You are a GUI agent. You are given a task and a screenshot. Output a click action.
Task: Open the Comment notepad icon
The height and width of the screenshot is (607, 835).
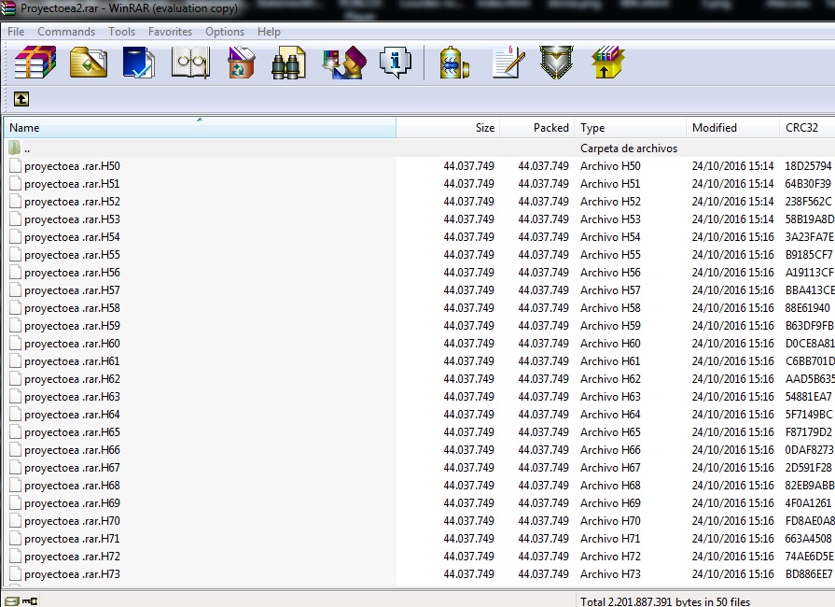(508, 64)
